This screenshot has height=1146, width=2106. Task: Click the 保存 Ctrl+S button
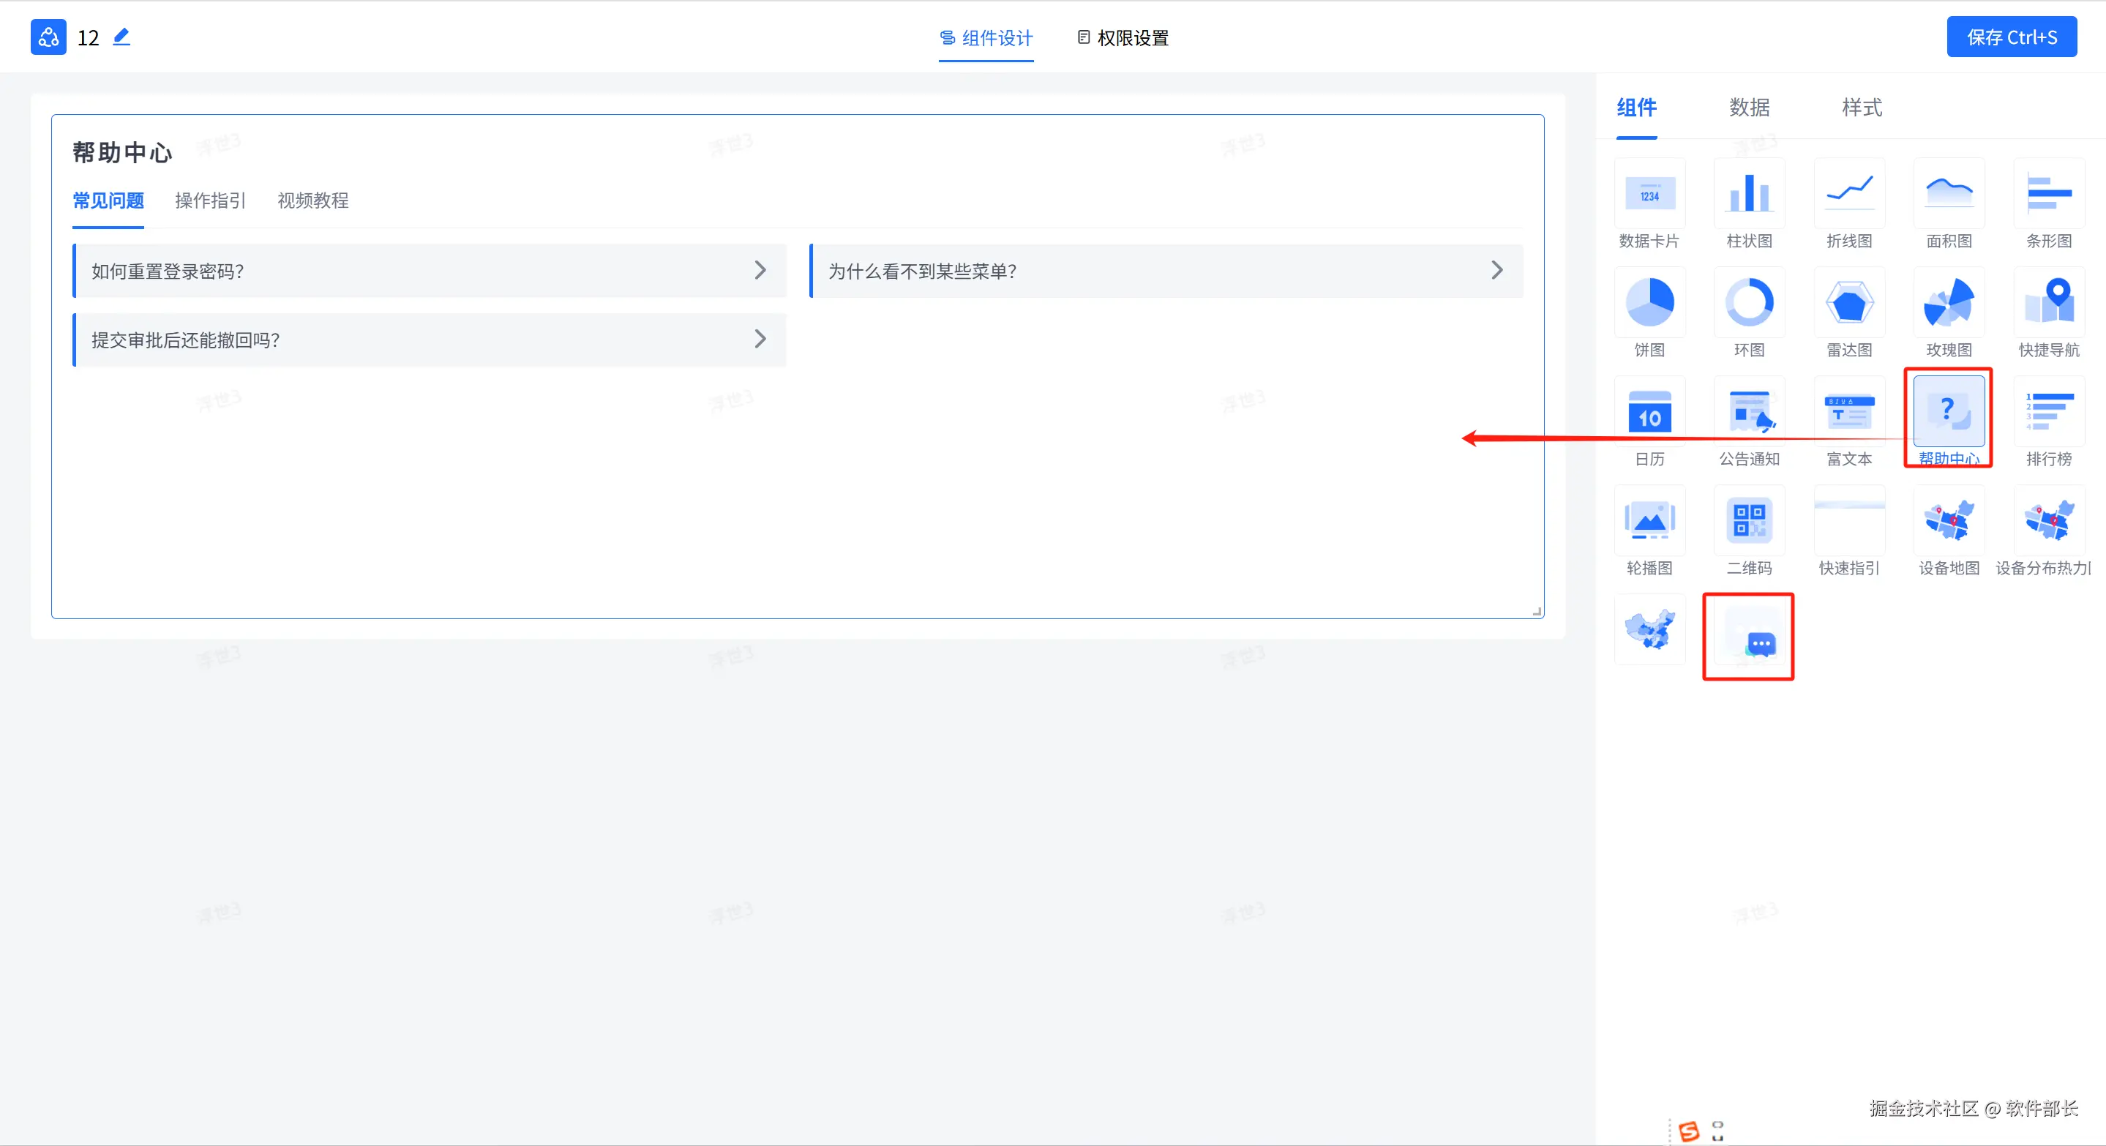click(2011, 37)
